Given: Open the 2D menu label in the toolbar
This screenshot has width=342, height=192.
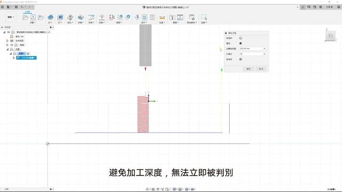Looking at the screenshot, I should click(50, 22).
